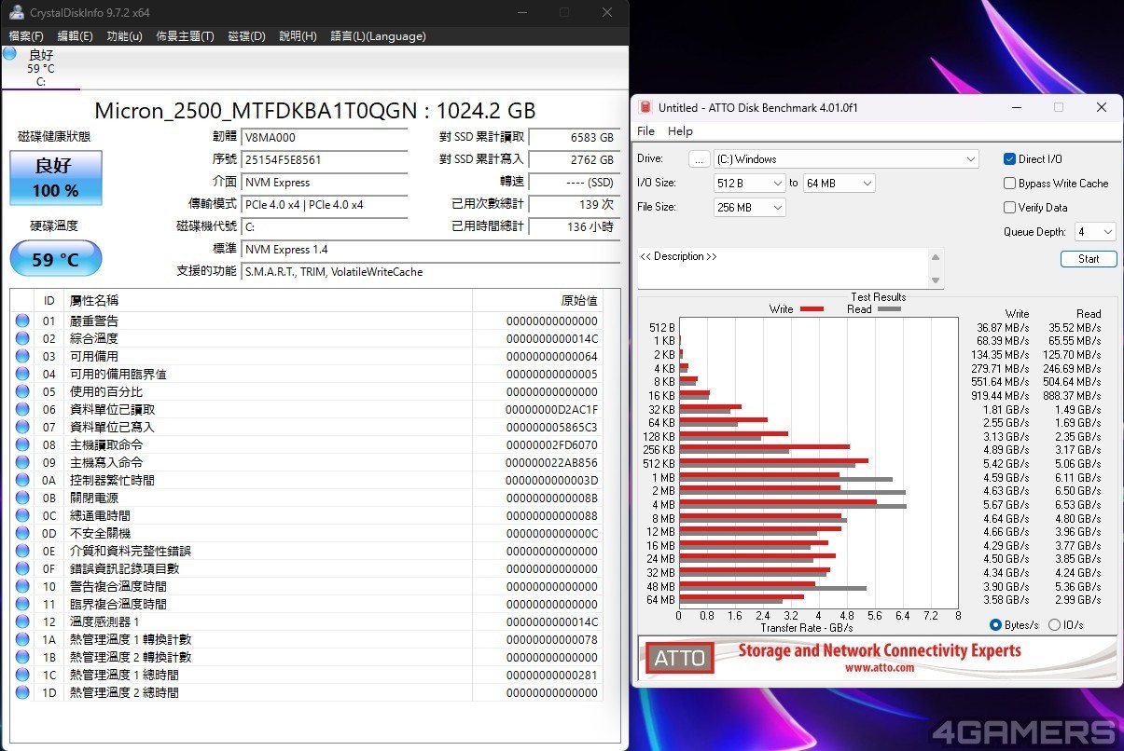This screenshot has width=1124, height=751.
Task: Click the drive browse '...' button
Action: click(x=700, y=159)
